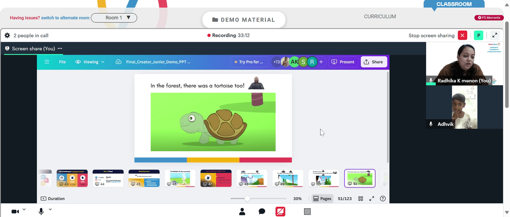Open the Canva hamburger menu icon

[47, 62]
